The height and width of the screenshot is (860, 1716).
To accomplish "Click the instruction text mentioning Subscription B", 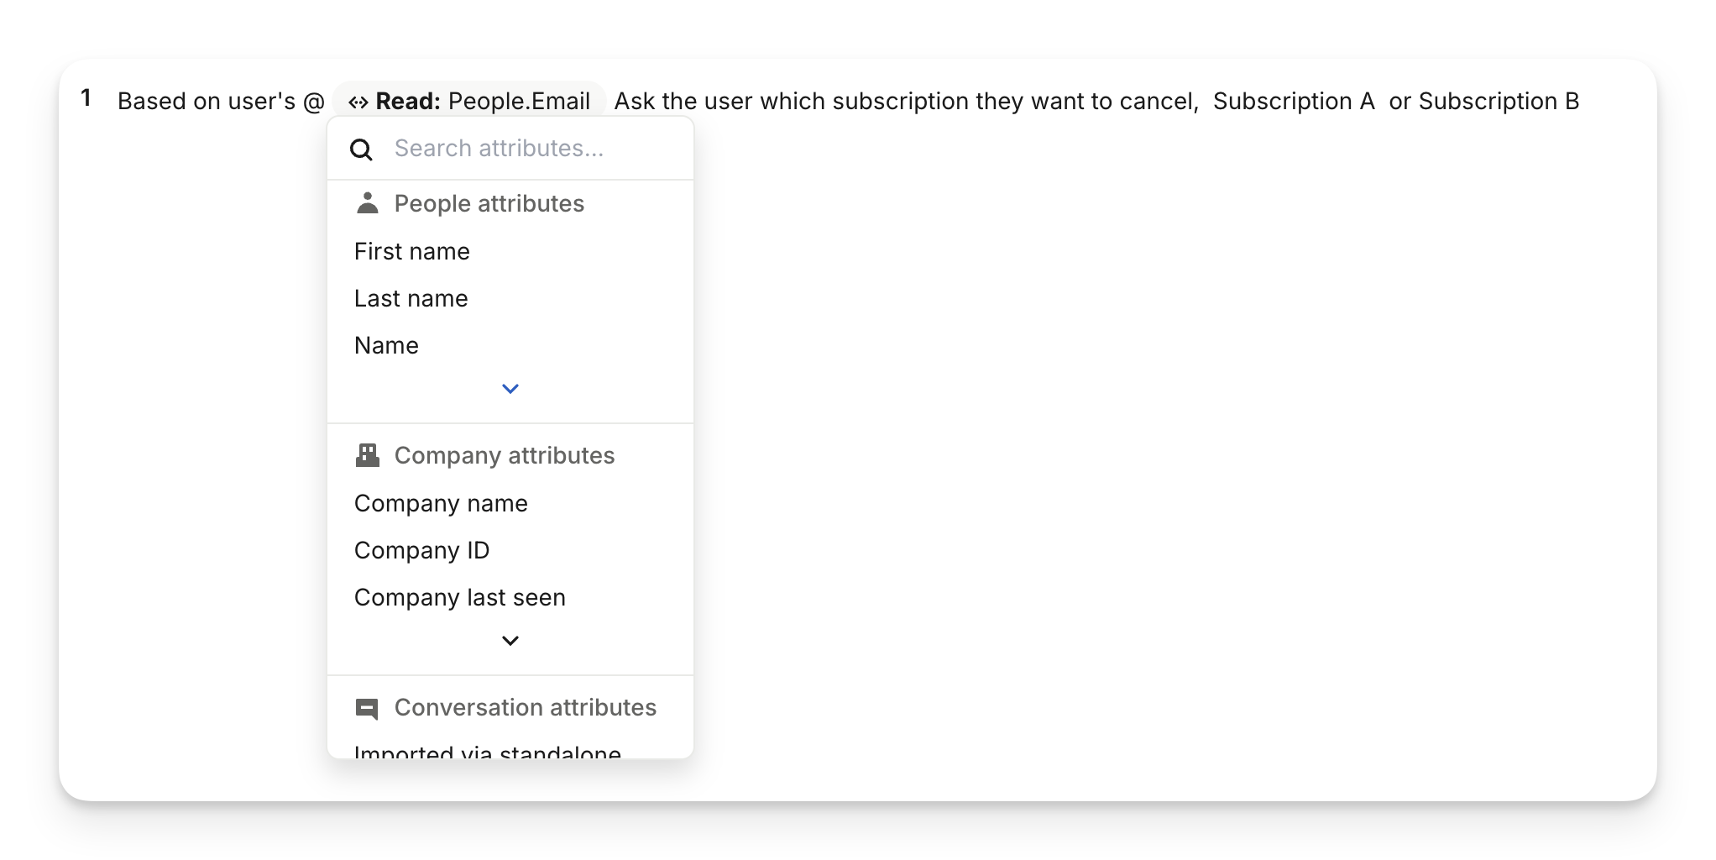I will 1498,102.
